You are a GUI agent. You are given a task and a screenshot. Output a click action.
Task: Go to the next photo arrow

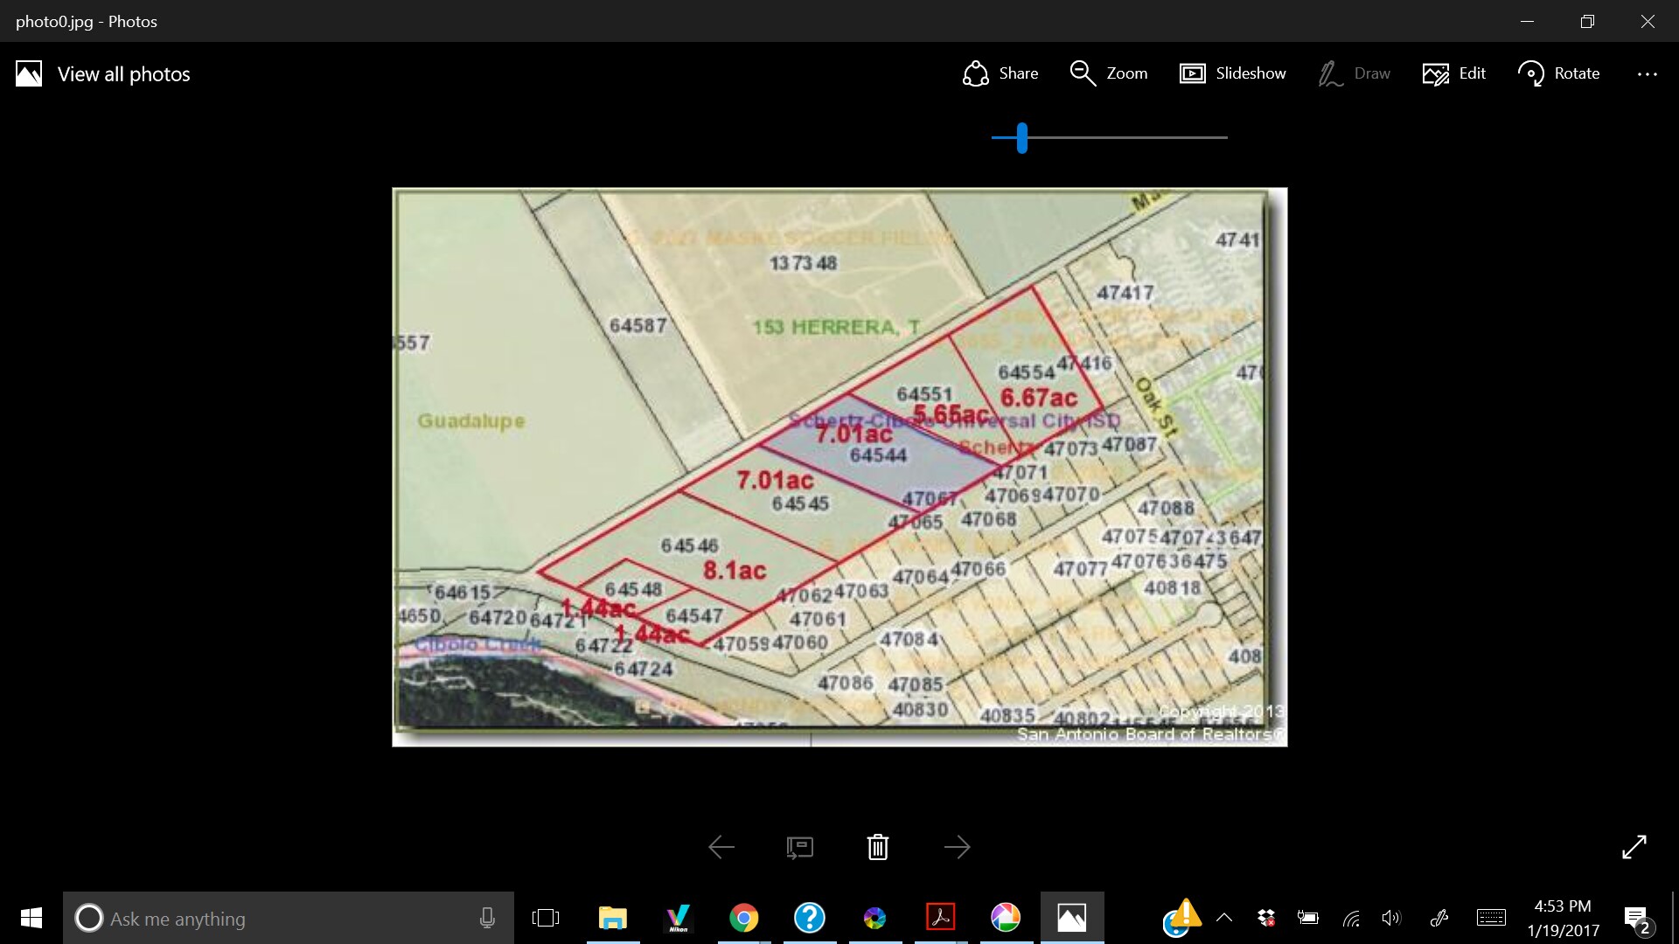pos(957,847)
